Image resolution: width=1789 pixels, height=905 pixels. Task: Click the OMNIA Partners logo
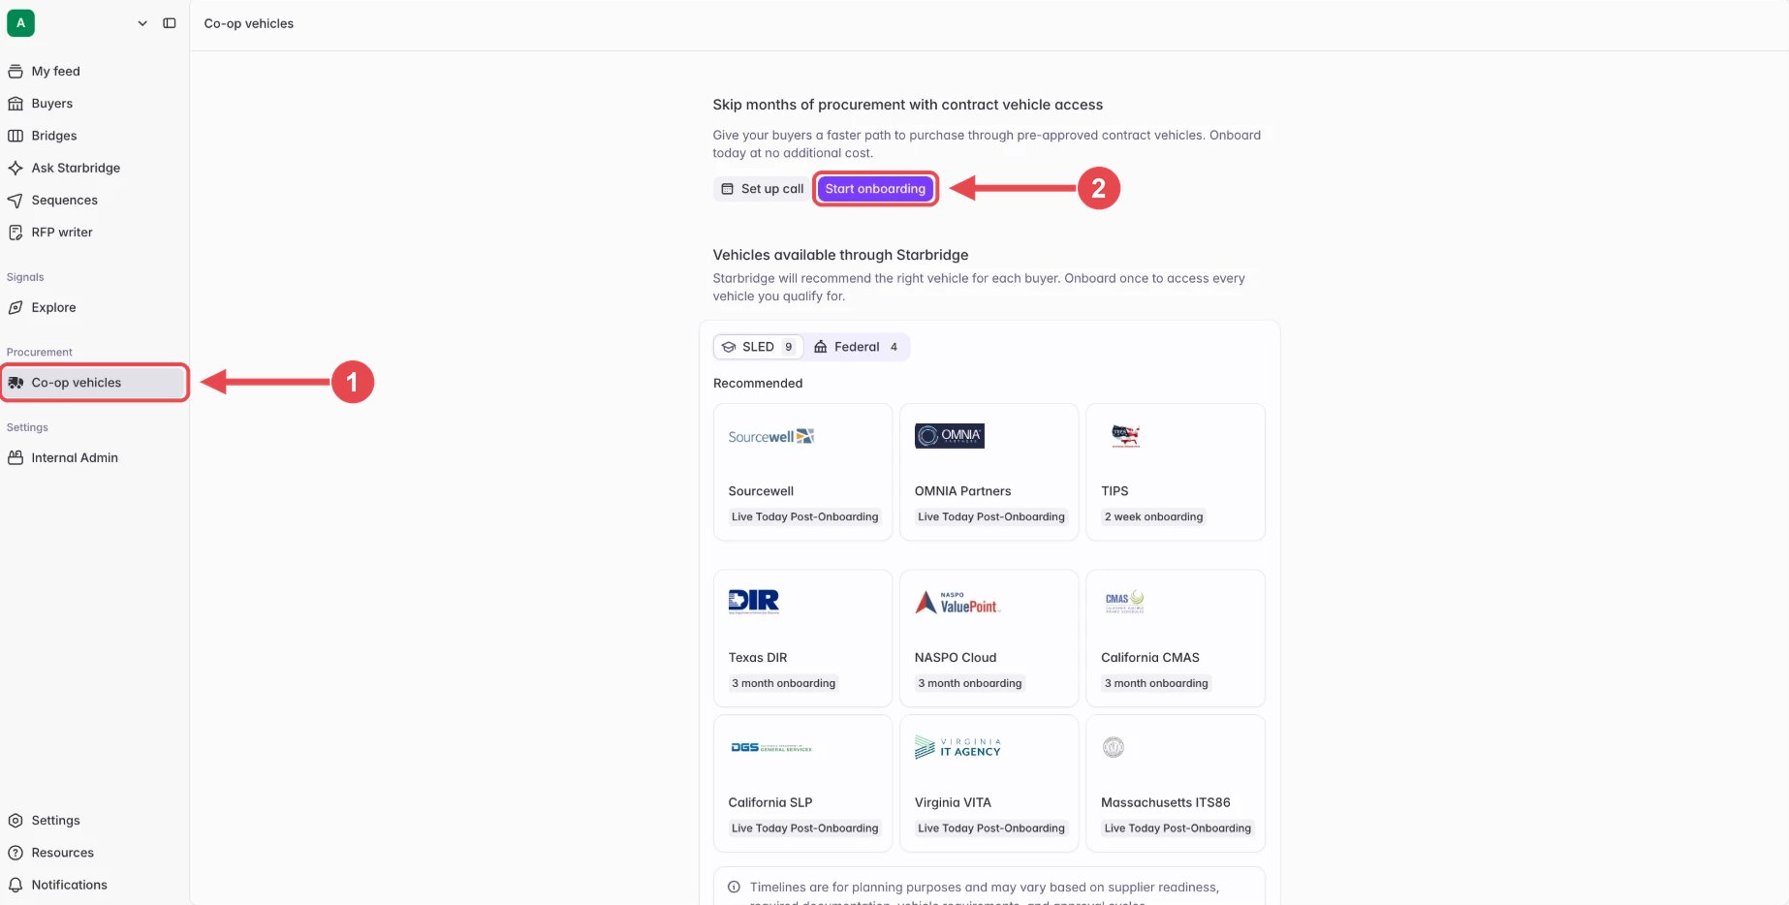950,436
